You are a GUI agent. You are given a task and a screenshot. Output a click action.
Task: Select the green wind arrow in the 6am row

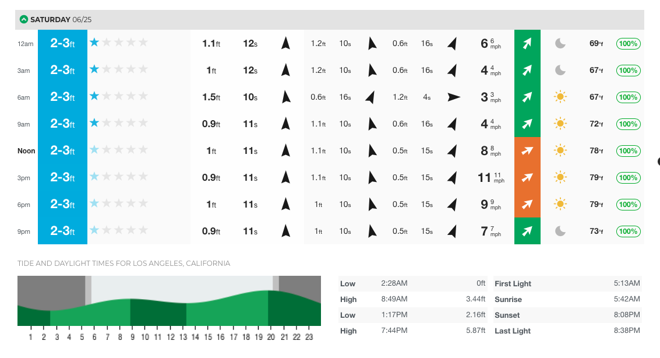tap(527, 97)
